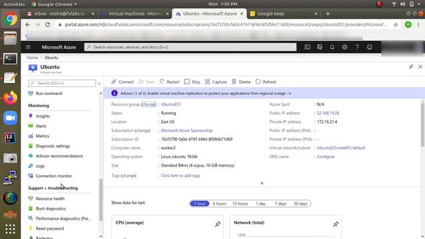Delete the virtual machine
The image size is (425, 239).
(241, 82)
